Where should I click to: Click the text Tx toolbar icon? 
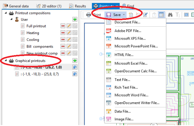pyautogui.click(x=178, y=15)
